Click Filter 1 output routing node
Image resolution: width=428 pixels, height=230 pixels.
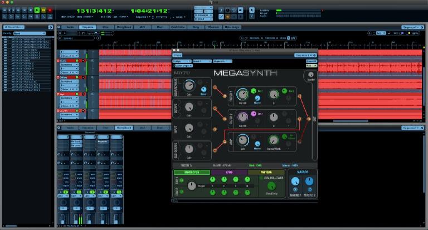(299, 96)
